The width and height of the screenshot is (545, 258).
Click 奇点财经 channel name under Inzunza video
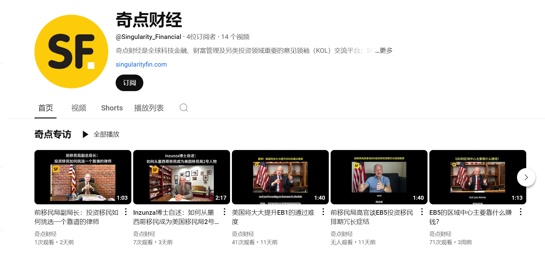tap(144, 234)
